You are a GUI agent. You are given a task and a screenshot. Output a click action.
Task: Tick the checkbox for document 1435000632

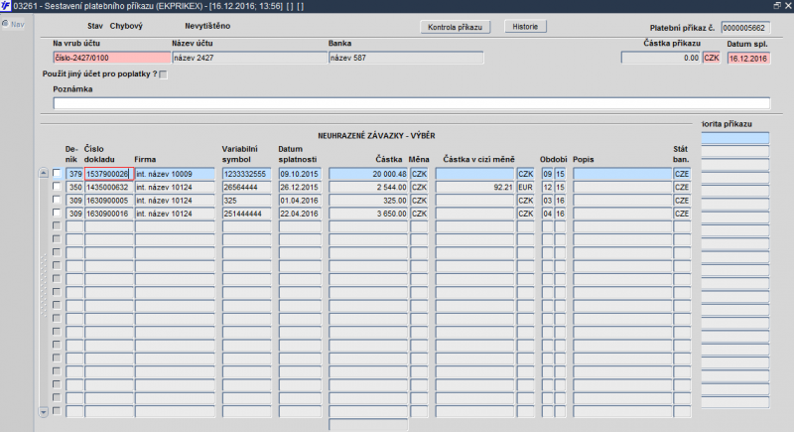(57, 187)
